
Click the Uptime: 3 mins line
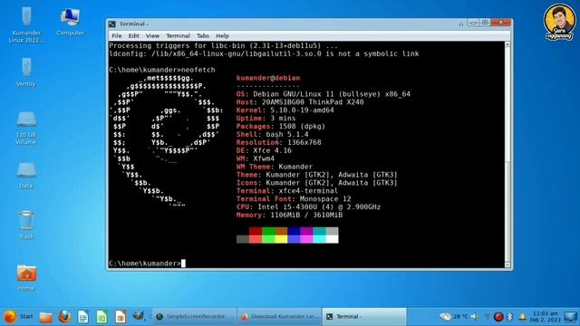[x=266, y=119]
